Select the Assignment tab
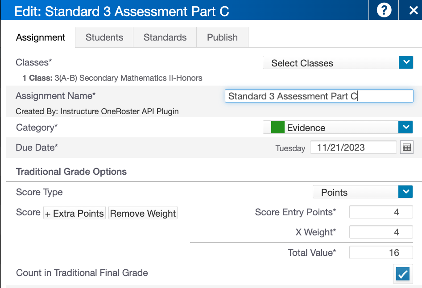This screenshot has width=422, height=288. tap(41, 37)
